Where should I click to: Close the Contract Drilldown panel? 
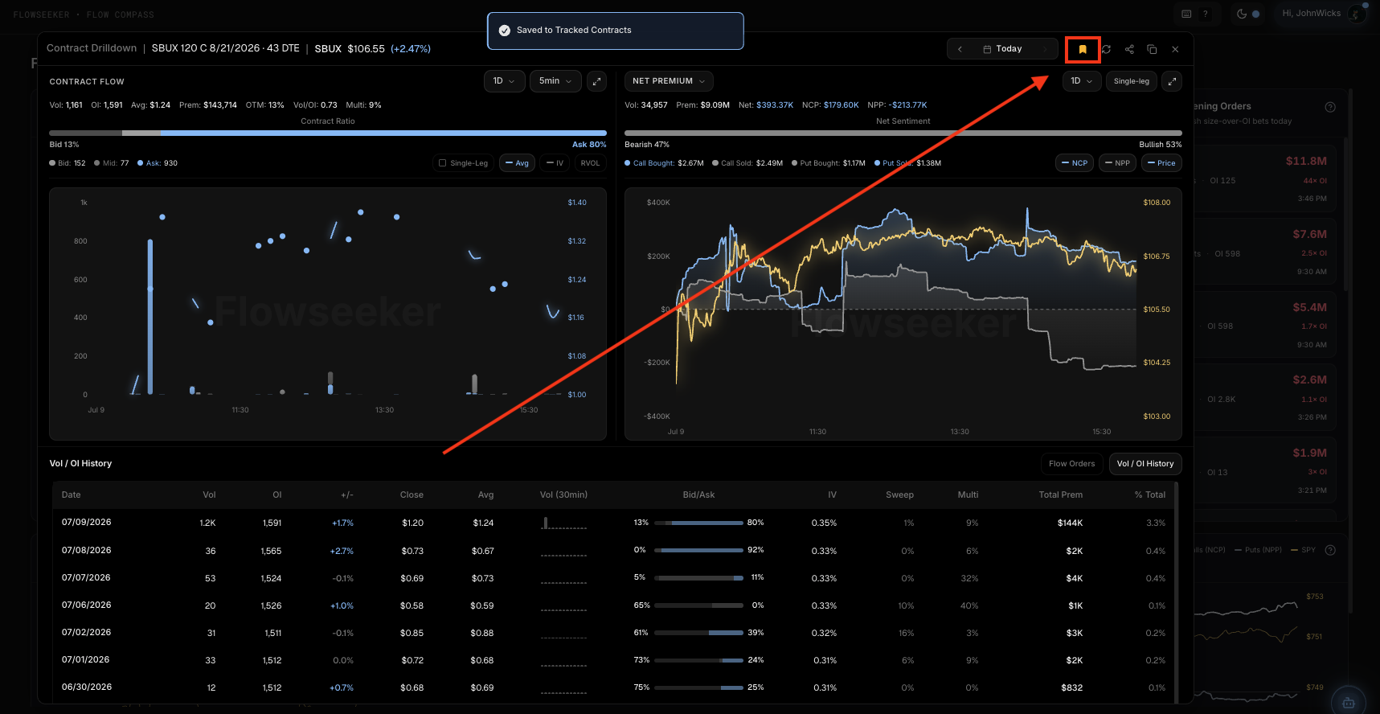pyautogui.click(x=1175, y=49)
